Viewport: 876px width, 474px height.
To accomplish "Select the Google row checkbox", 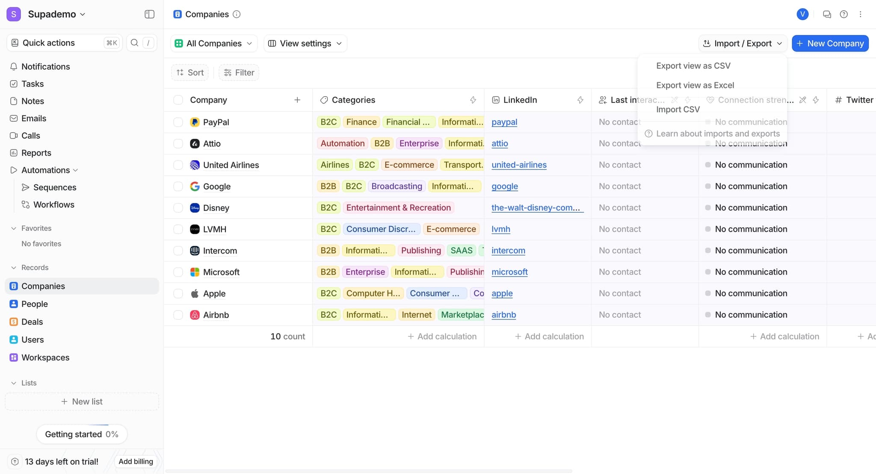I will pos(178,186).
